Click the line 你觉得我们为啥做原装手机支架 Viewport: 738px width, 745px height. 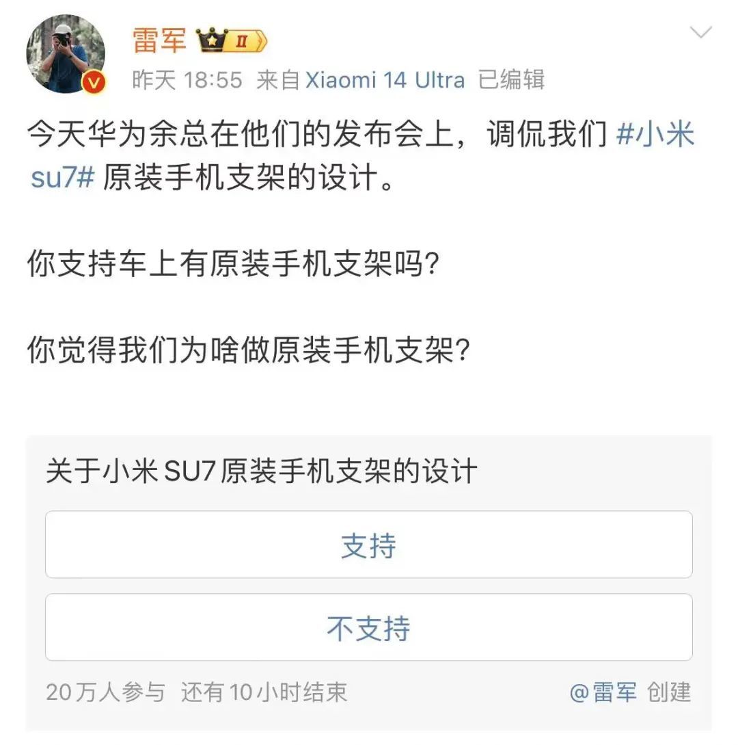click(249, 350)
